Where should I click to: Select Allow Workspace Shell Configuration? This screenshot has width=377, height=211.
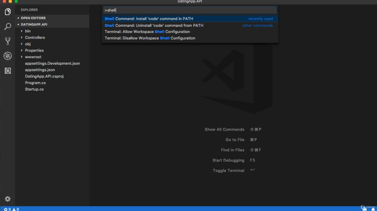190,32
